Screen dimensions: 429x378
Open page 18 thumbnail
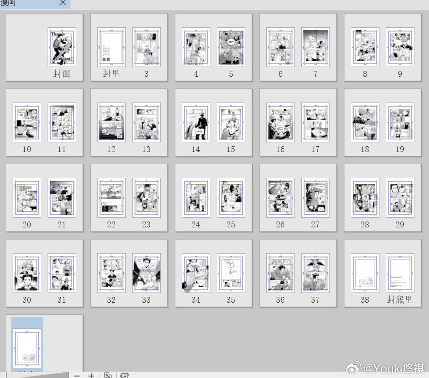point(365,122)
